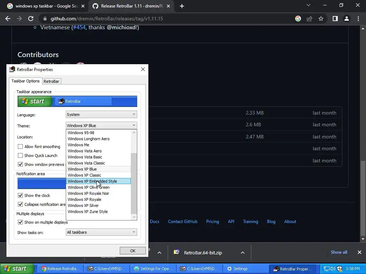366x274 pixels.
Task: Close the RetroBar Properties dialog
Action: point(143,69)
